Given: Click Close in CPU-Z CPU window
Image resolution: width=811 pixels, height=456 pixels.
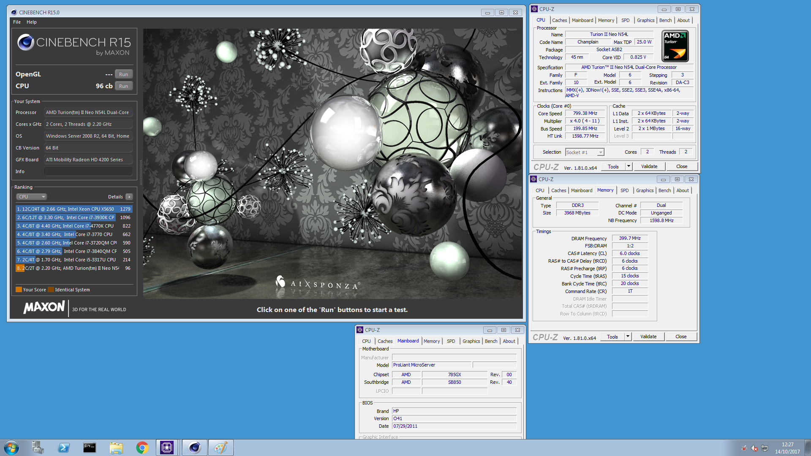Looking at the screenshot, I should coord(682,166).
